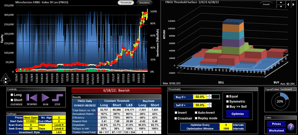Turn on the Crosshair checkbox
This screenshot has height=135, width=298.
pos(176,118)
